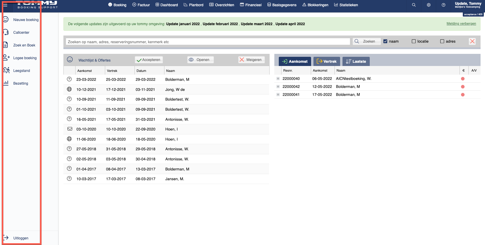Click the Update januari 2022 link
This screenshot has height=245, width=485.
point(183,24)
